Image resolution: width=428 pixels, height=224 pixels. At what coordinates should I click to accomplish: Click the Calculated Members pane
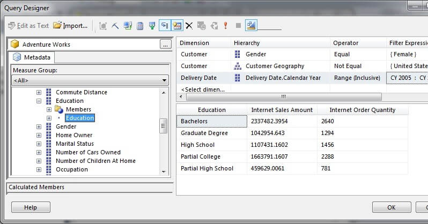pos(90,188)
